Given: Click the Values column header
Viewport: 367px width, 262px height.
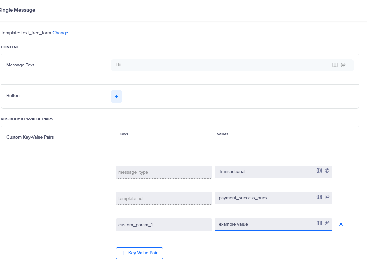Looking at the screenshot, I should pyautogui.click(x=223, y=134).
